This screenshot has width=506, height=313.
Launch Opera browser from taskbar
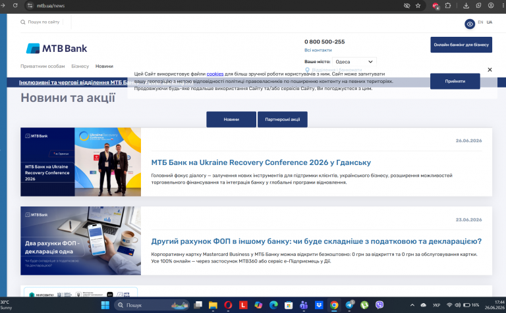tap(228, 305)
